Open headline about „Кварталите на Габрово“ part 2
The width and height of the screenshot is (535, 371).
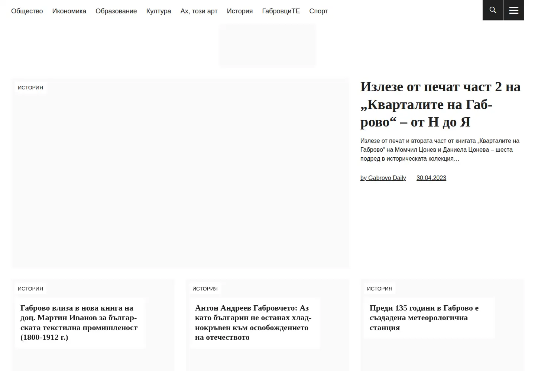[440, 104]
